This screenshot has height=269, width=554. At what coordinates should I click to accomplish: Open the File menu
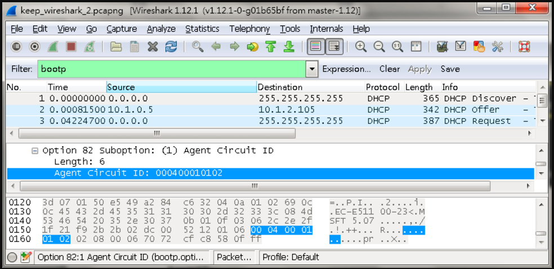[17, 29]
